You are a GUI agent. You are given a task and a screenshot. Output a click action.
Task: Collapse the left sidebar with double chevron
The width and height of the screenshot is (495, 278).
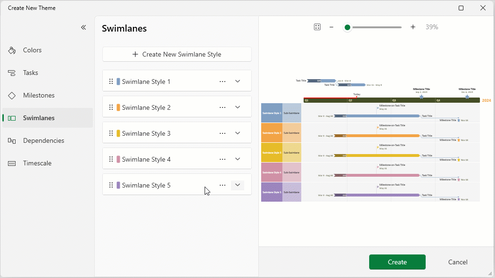83,27
